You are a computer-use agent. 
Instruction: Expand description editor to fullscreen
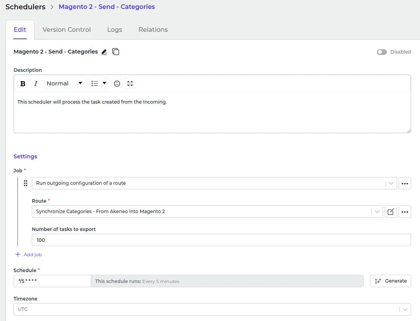tap(130, 83)
